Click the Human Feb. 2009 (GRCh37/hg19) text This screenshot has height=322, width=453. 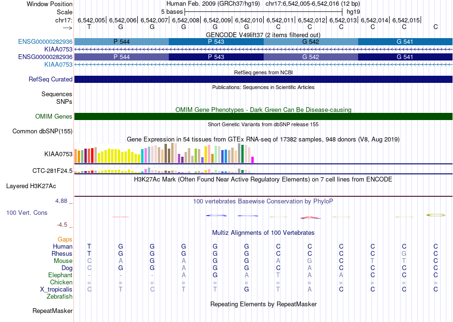click(213, 4)
